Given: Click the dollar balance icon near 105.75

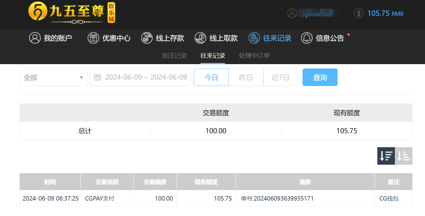Looking at the screenshot, I should [x=358, y=13].
